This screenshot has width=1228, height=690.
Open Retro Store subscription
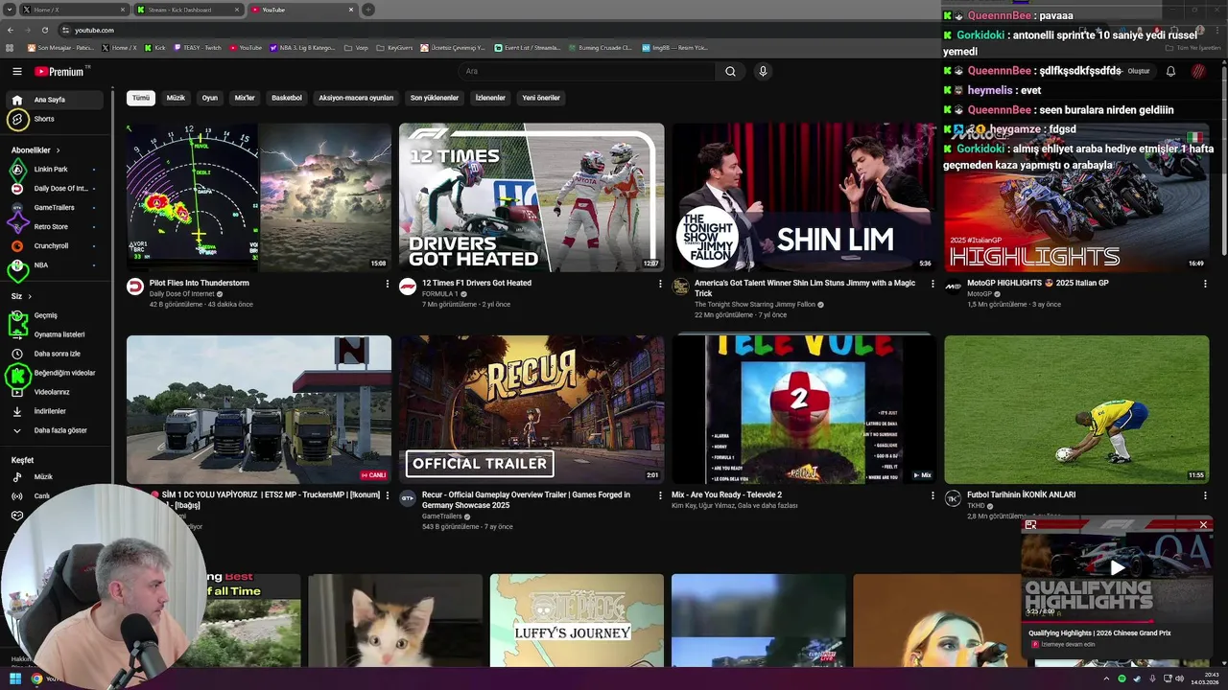point(53,226)
